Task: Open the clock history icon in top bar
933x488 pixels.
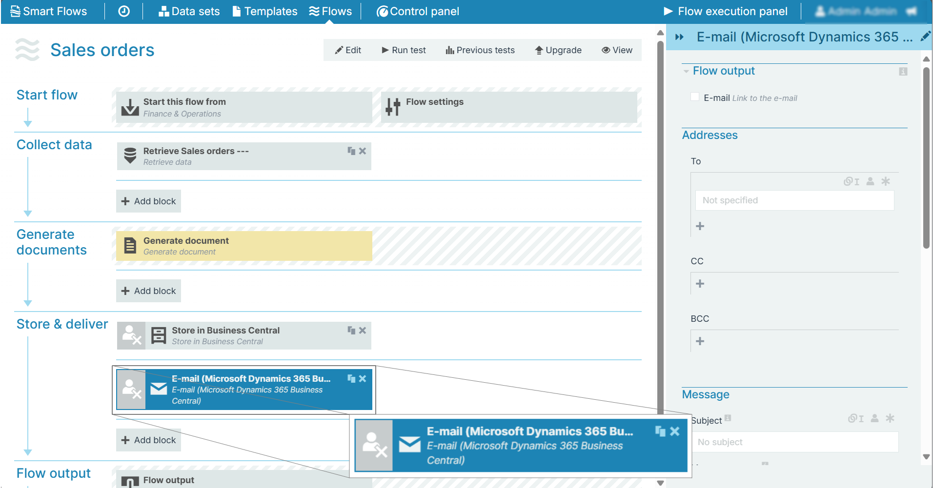Action: point(124,11)
